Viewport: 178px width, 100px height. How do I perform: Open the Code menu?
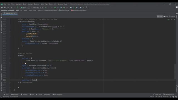[25, 4]
